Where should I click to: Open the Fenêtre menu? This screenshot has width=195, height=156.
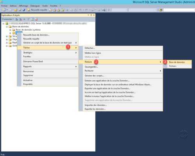click(54, 6)
